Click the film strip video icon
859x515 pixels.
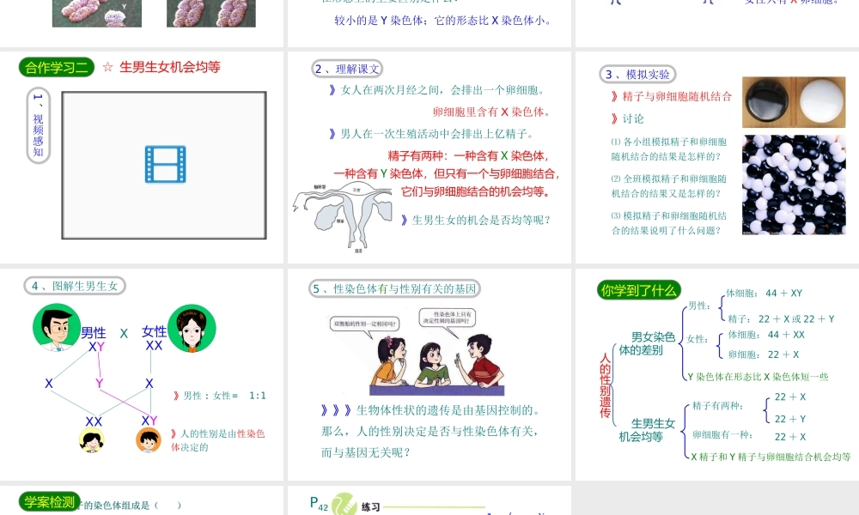(x=166, y=164)
